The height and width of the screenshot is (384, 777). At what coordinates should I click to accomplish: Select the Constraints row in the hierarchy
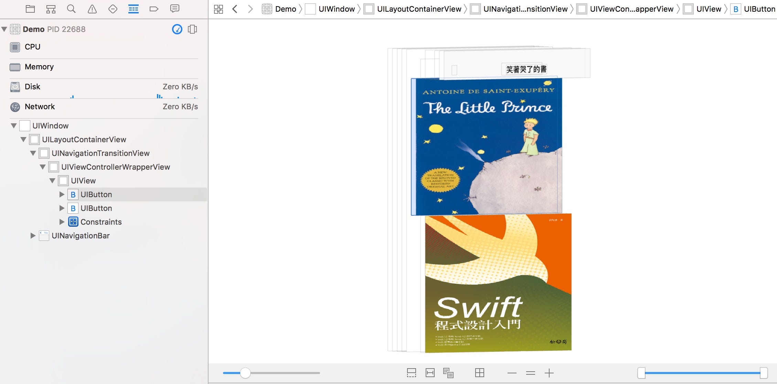click(x=101, y=222)
